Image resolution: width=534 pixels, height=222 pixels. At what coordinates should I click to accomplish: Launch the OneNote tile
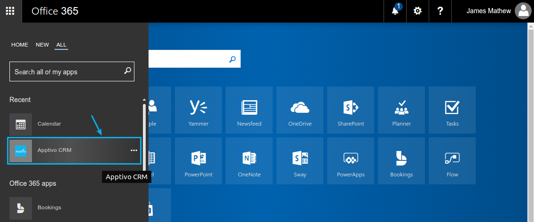pos(249,160)
